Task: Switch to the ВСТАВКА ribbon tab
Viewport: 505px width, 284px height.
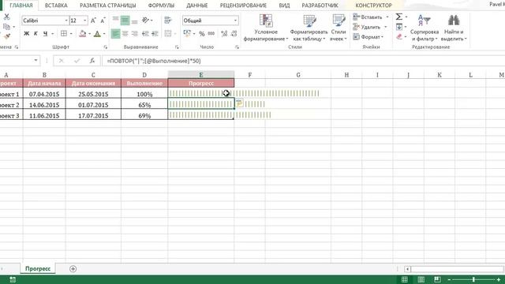Action: click(56, 6)
